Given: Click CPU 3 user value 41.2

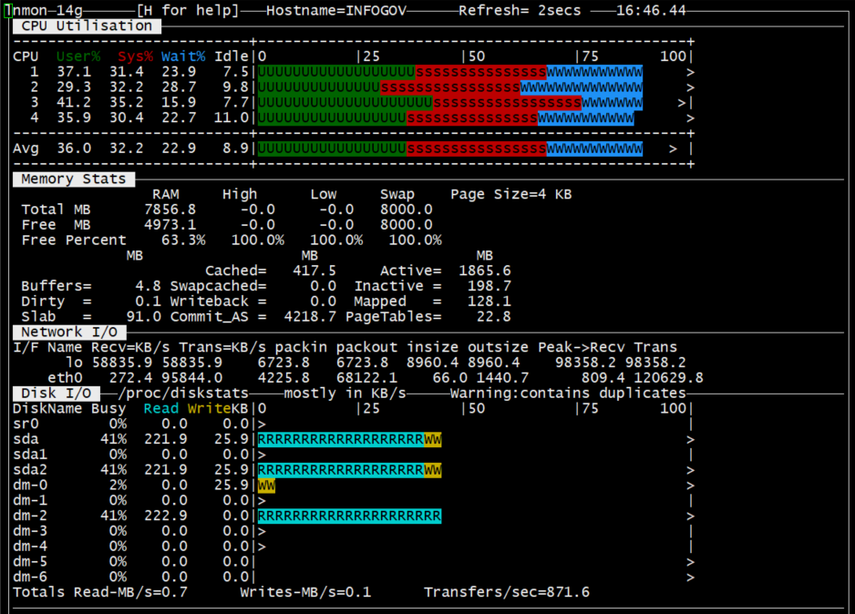Looking at the screenshot, I should click(x=74, y=102).
